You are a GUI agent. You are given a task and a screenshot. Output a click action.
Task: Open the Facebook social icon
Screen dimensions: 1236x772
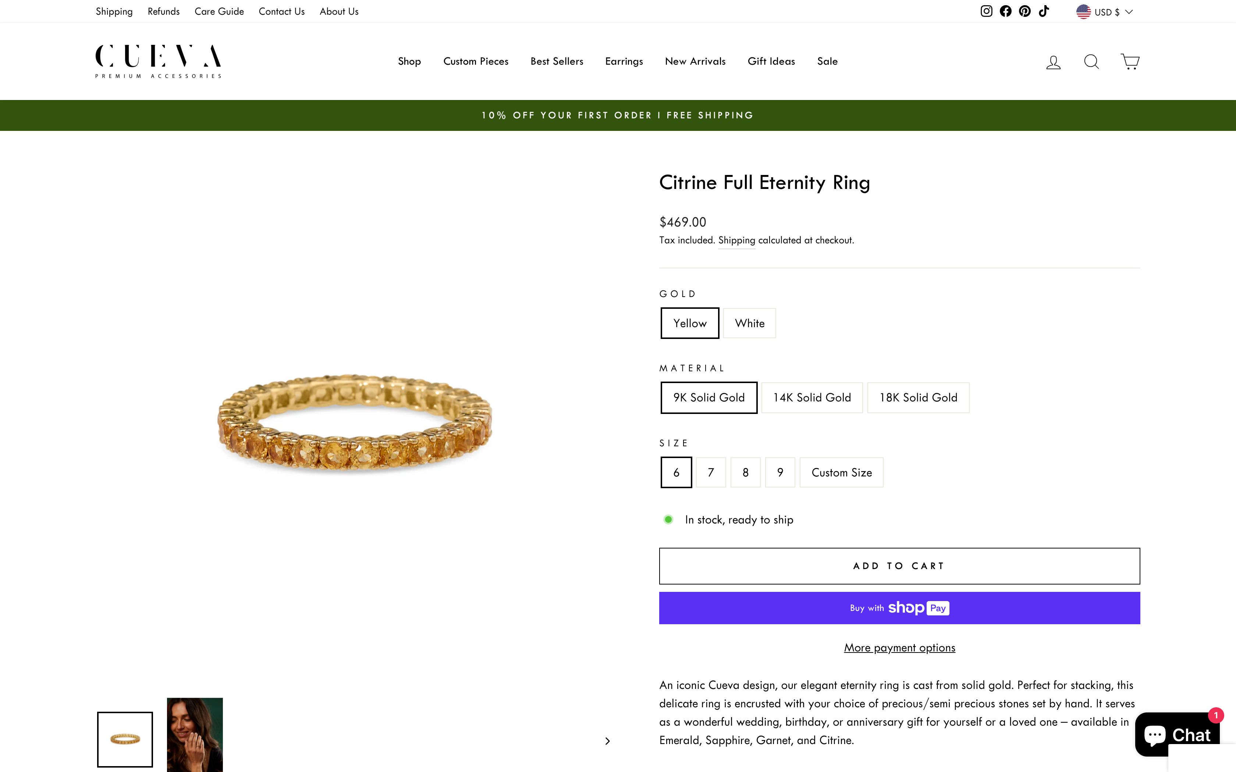pyautogui.click(x=1005, y=11)
